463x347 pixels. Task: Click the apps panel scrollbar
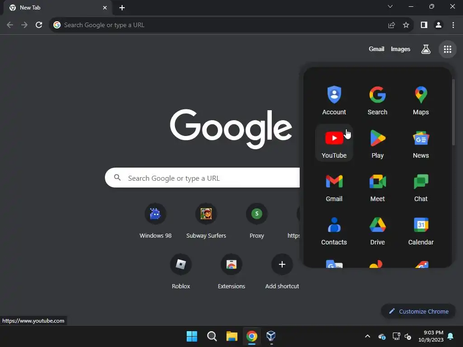[453, 112]
